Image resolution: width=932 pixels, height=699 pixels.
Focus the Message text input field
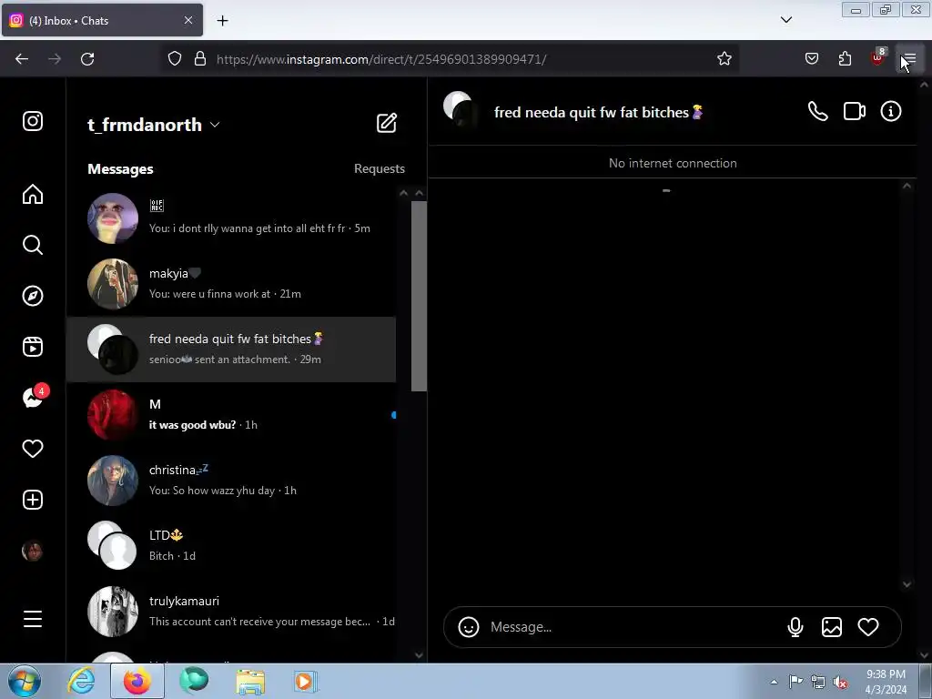point(633,627)
